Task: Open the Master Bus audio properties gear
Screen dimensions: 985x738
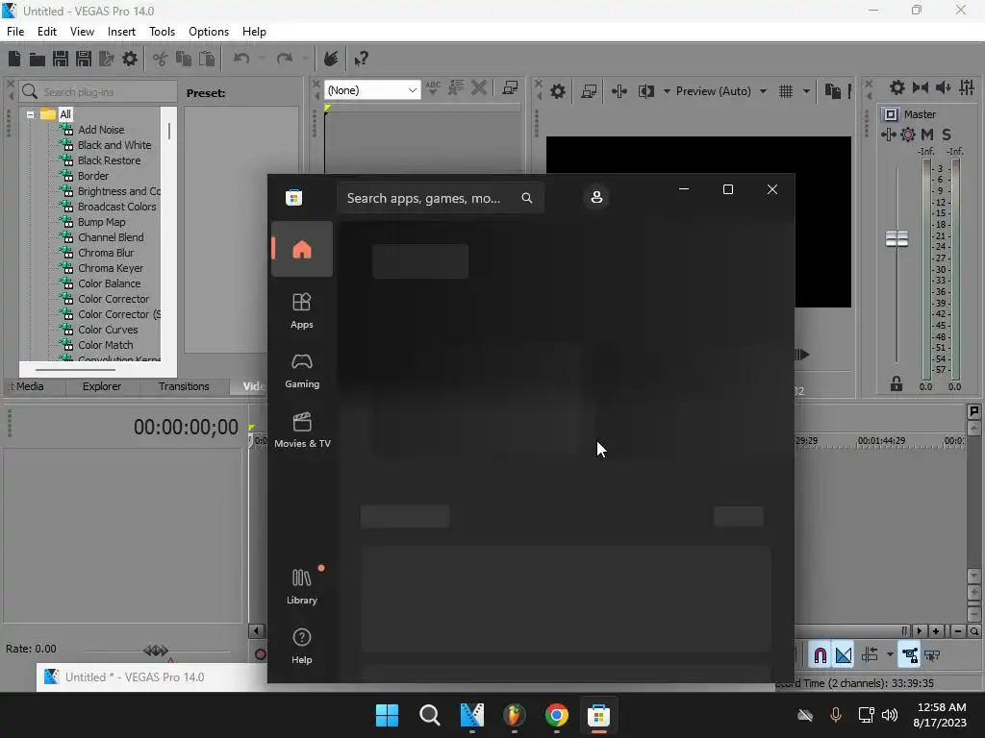Action: (897, 87)
